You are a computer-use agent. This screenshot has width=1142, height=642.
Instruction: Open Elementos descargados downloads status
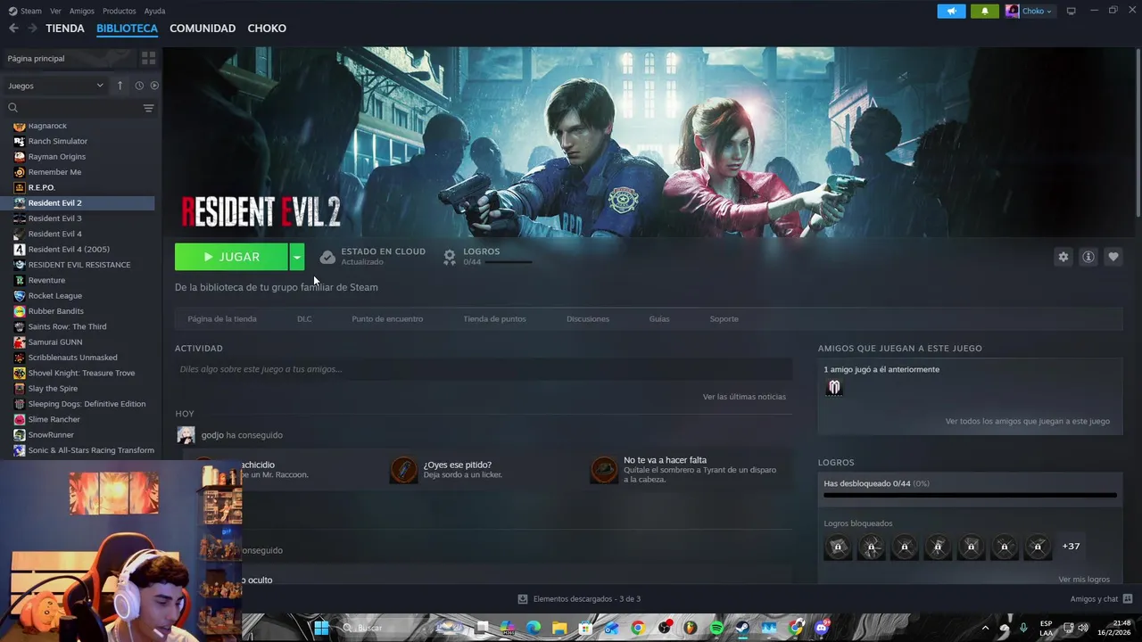point(580,599)
